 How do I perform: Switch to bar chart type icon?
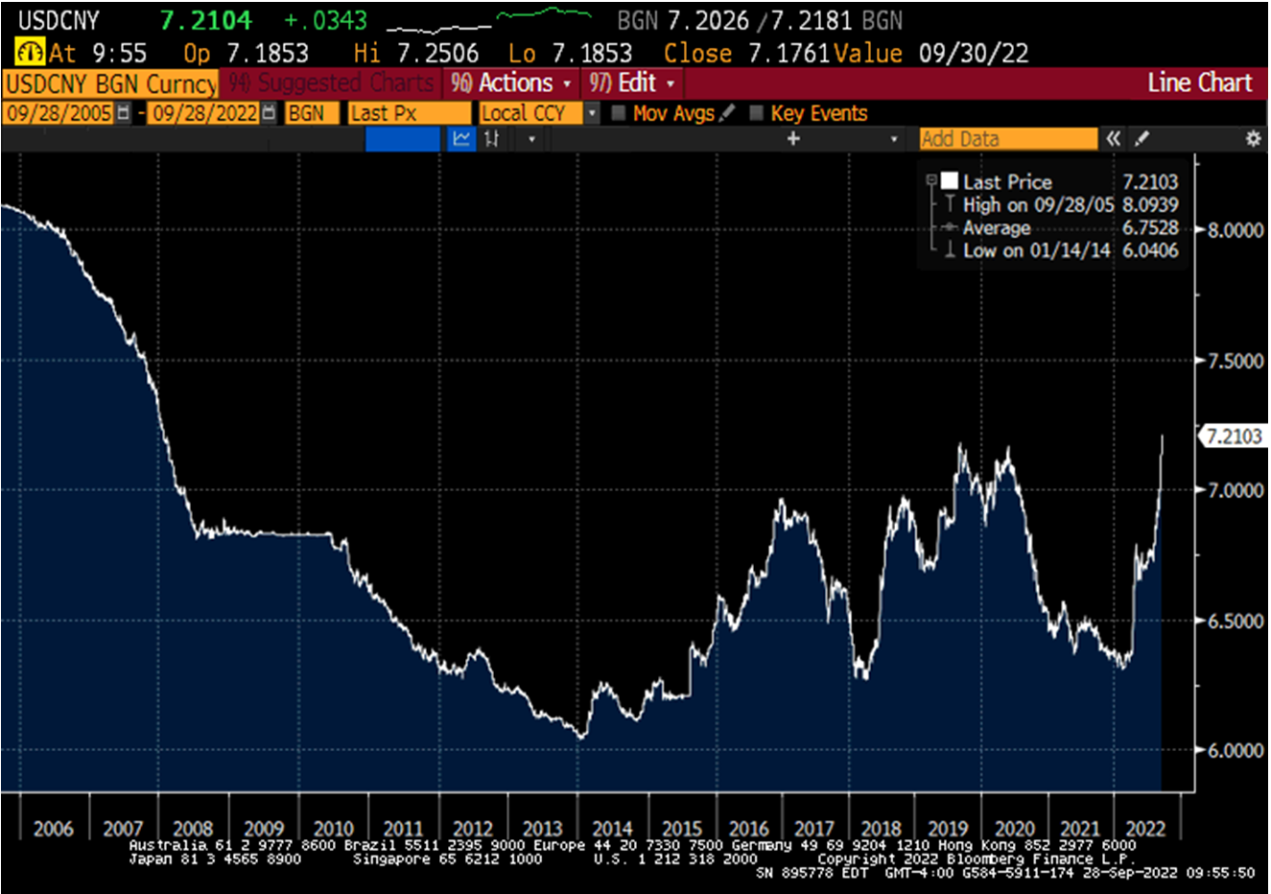coord(491,139)
